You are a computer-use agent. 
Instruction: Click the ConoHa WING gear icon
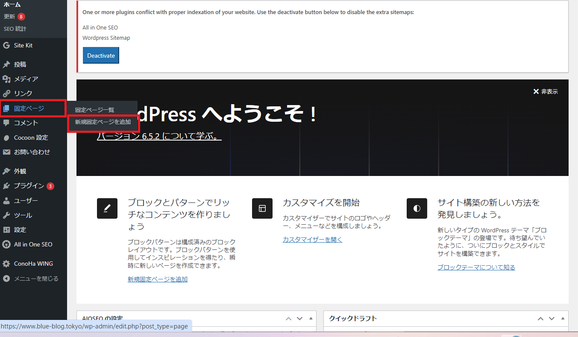(6, 264)
